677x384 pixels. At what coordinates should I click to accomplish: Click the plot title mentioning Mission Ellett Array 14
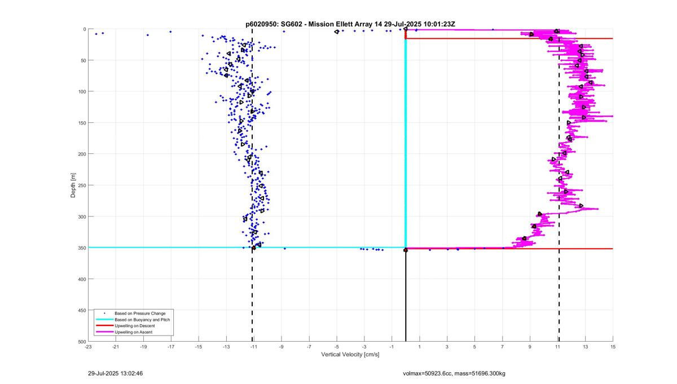coord(350,24)
